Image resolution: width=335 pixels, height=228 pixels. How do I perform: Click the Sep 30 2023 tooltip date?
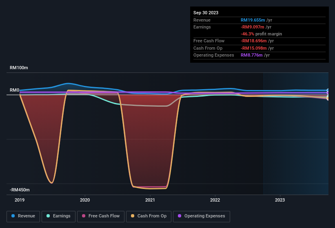[206, 13]
